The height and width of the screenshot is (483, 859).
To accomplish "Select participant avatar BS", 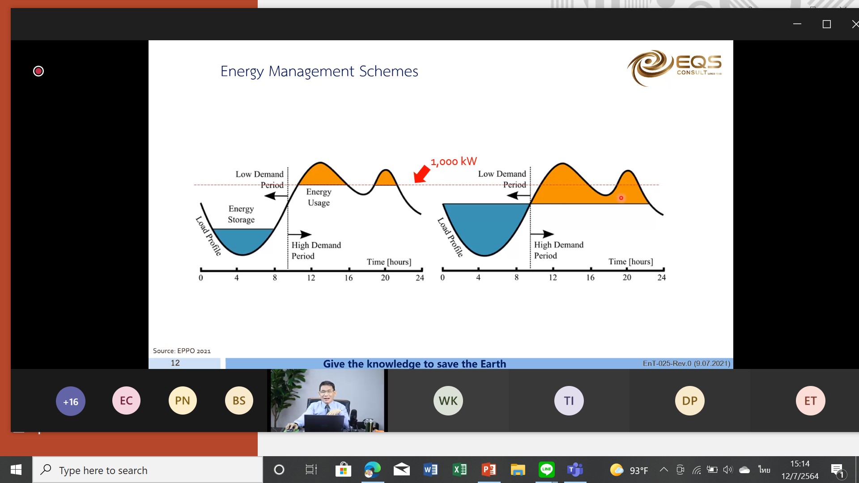I will (239, 401).
